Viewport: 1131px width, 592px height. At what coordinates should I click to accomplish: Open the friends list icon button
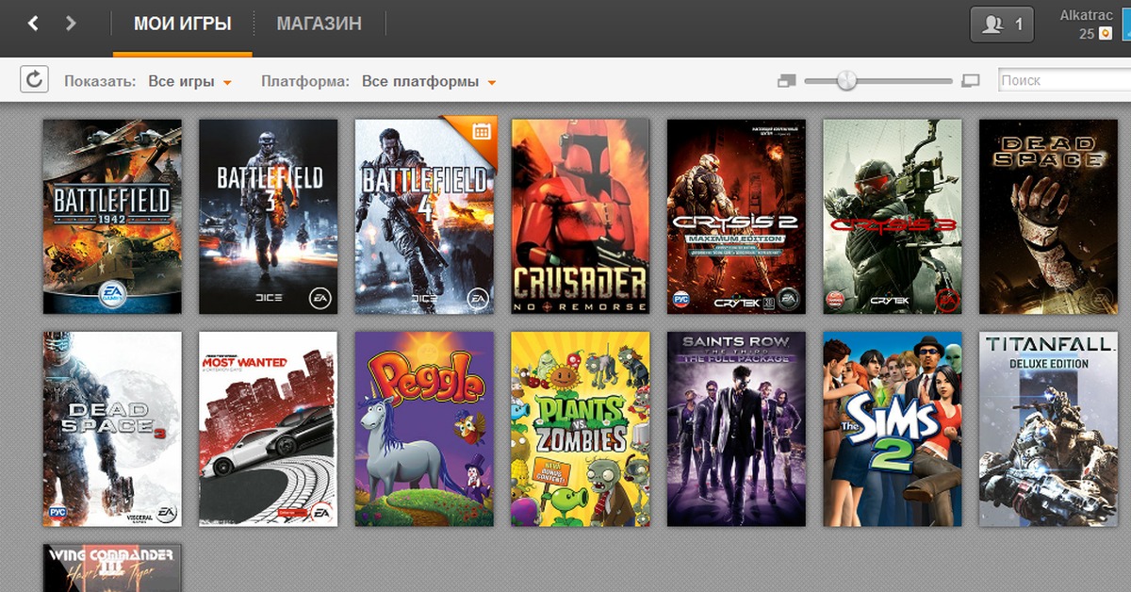pyautogui.click(x=1001, y=25)
